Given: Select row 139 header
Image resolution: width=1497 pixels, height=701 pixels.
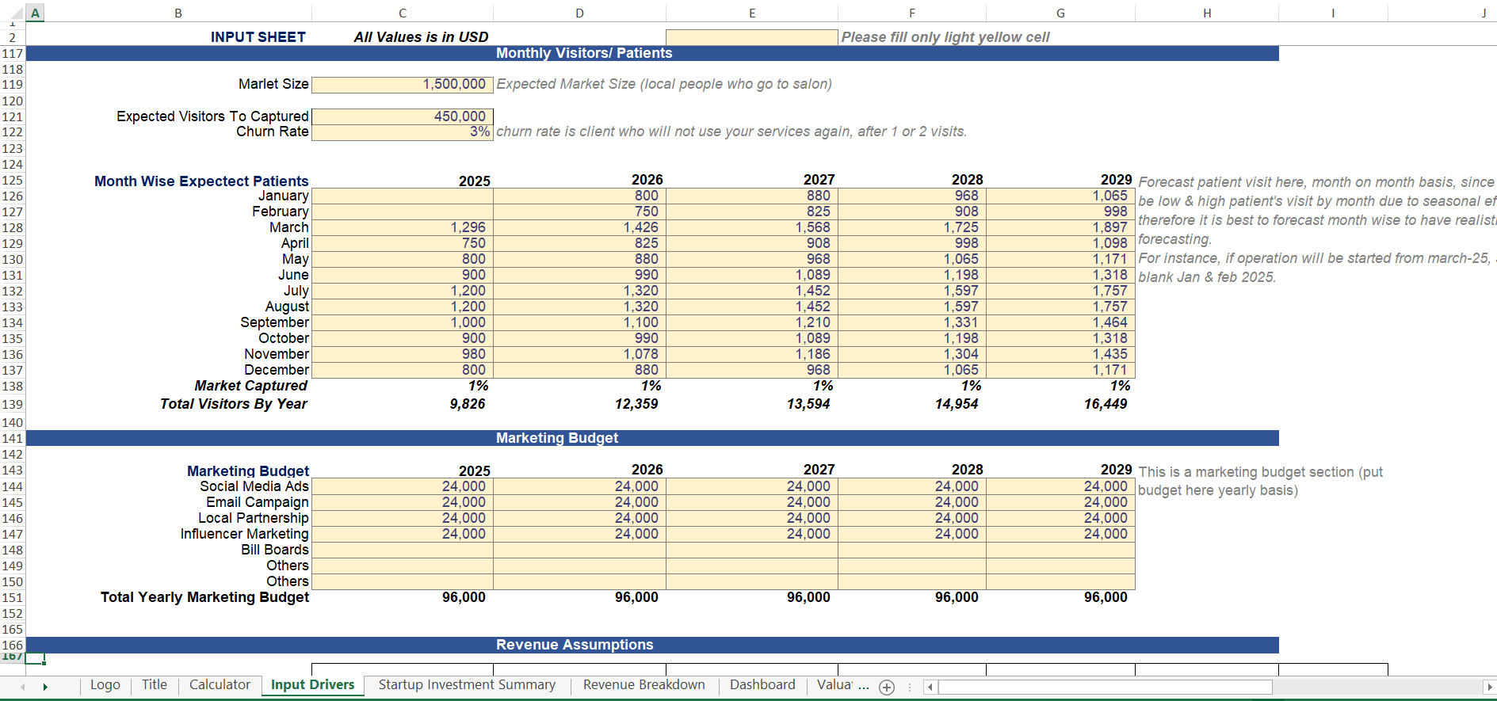Looking at the screenshot, I should click(x=13, y=405).
